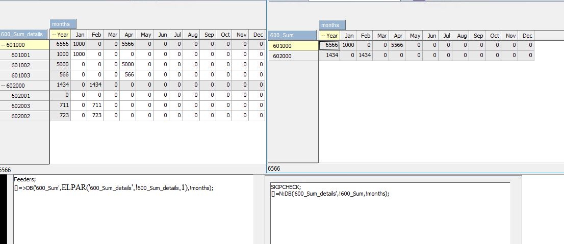Select row 601002 in left cube

(x=21, y=65)
